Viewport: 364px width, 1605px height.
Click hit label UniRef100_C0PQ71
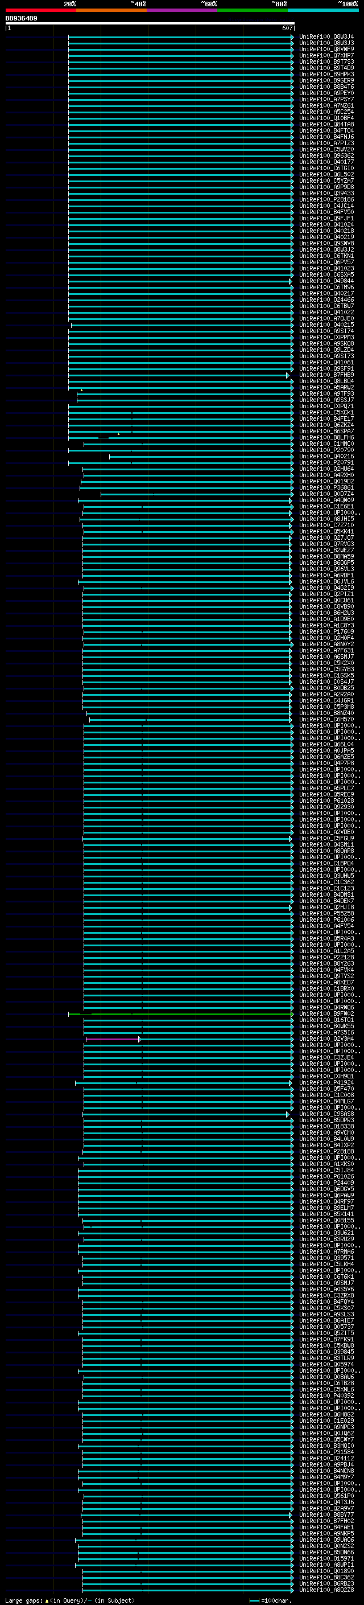tap(326, 407)
